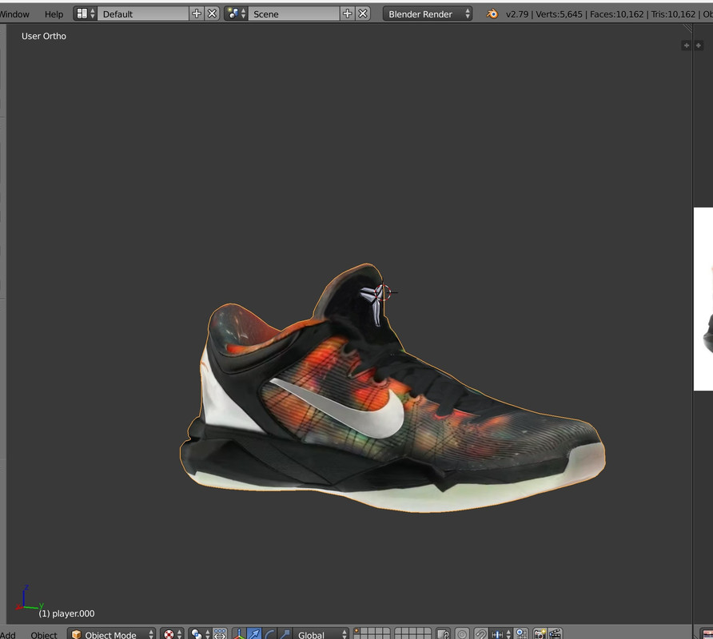Click the Scene name field
The image size is (713, 639).
click(293, 14)
